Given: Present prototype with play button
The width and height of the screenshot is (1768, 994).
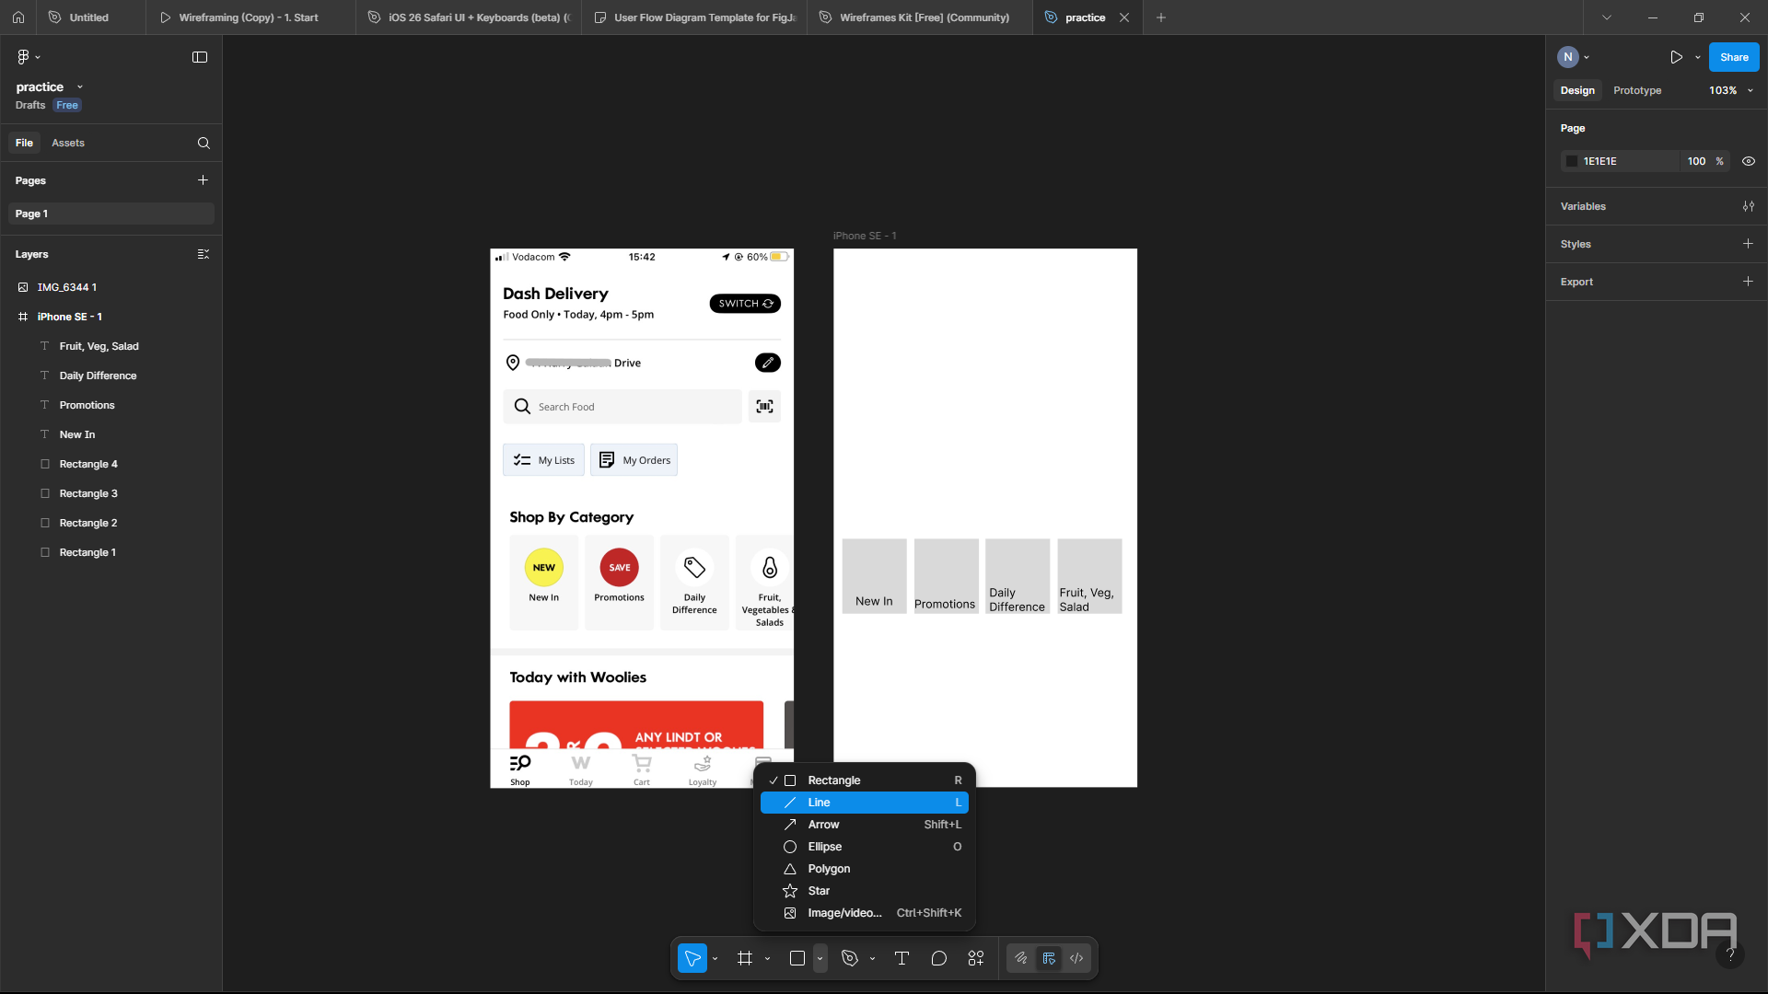Looking at the screenshot, I should click(x=1676, y=57).
